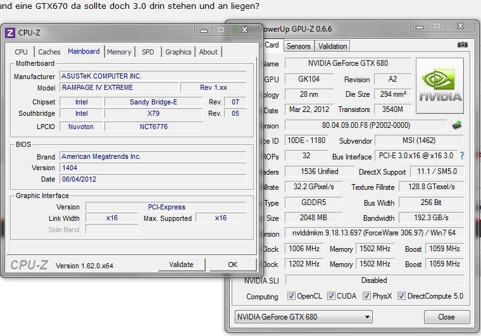481x336 pixels.
Task: Click the NVIDIA GeForce GTX 680 name field
Action: tap(348, 63)
